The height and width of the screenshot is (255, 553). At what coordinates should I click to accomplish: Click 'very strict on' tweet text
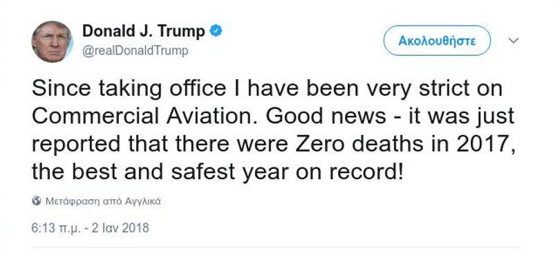coord(434,90)
